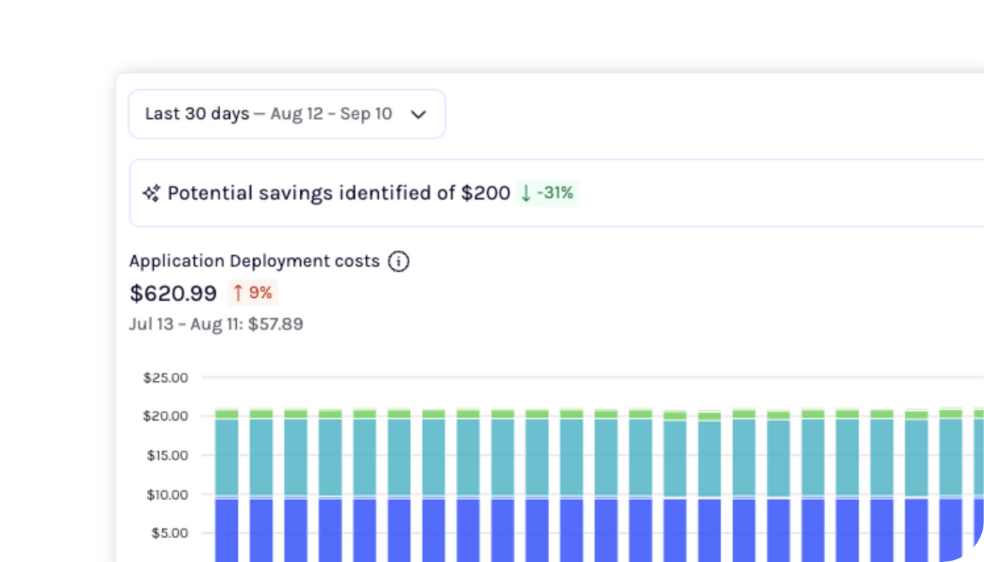Click the $20.00 y-axis label

pyautogui.click(x=166, y=416)
